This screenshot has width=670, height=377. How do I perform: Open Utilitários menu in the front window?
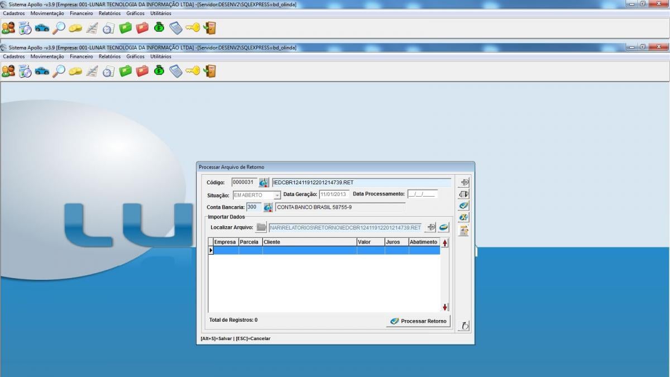161,56
